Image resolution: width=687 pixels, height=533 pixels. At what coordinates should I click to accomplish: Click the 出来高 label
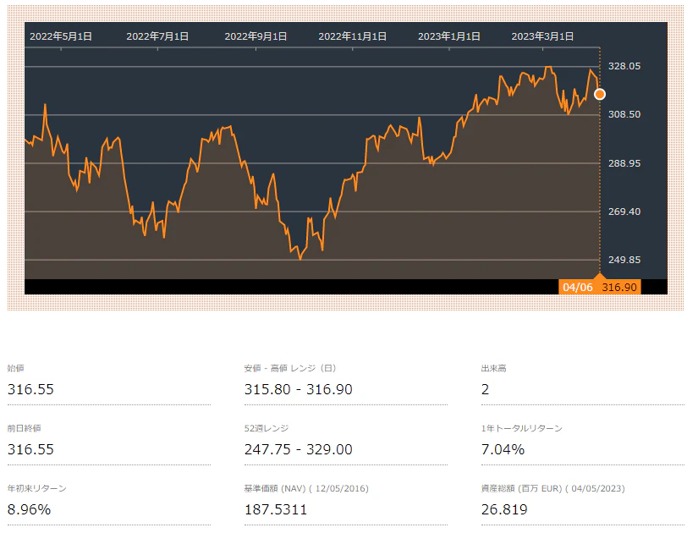coord(494,368)
